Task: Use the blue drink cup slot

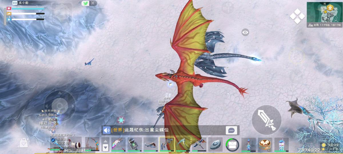Action: (282, 144)
